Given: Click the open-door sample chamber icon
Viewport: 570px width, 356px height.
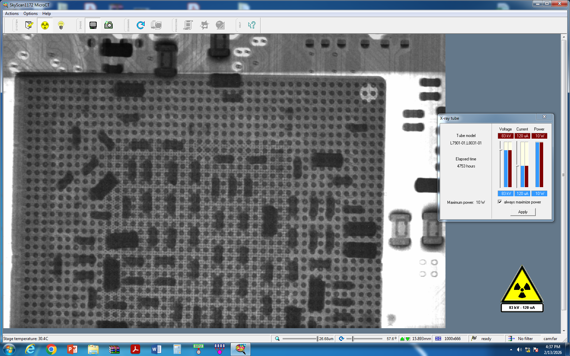Looking at the screenshot, I should pyautogui.click(x=29, y=25).
